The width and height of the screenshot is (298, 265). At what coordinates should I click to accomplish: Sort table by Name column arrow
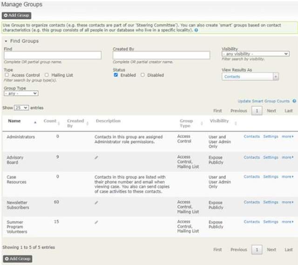pyautogui.click(x=35, y=122)
